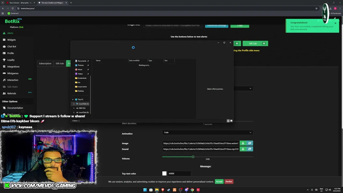Close the Congratulations notification
Screen dimensions: 343x193
pos(335,23)
